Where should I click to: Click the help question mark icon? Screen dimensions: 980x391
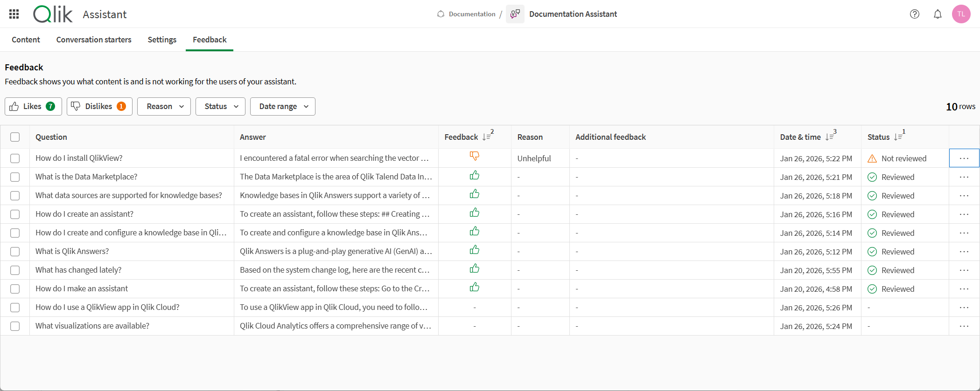click(x=915, y=14)
